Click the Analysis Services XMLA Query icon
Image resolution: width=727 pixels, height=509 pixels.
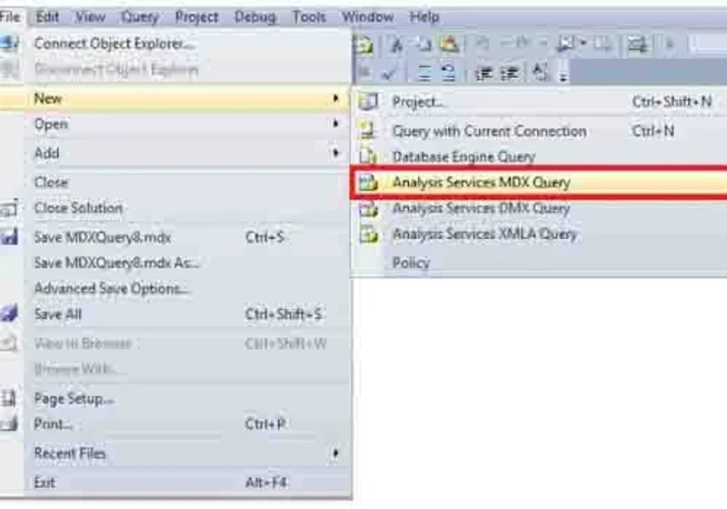[x=369, y=235]
